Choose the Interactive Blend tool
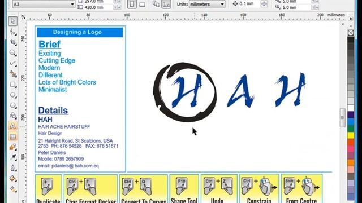The image size is (362, 203). 13,147
